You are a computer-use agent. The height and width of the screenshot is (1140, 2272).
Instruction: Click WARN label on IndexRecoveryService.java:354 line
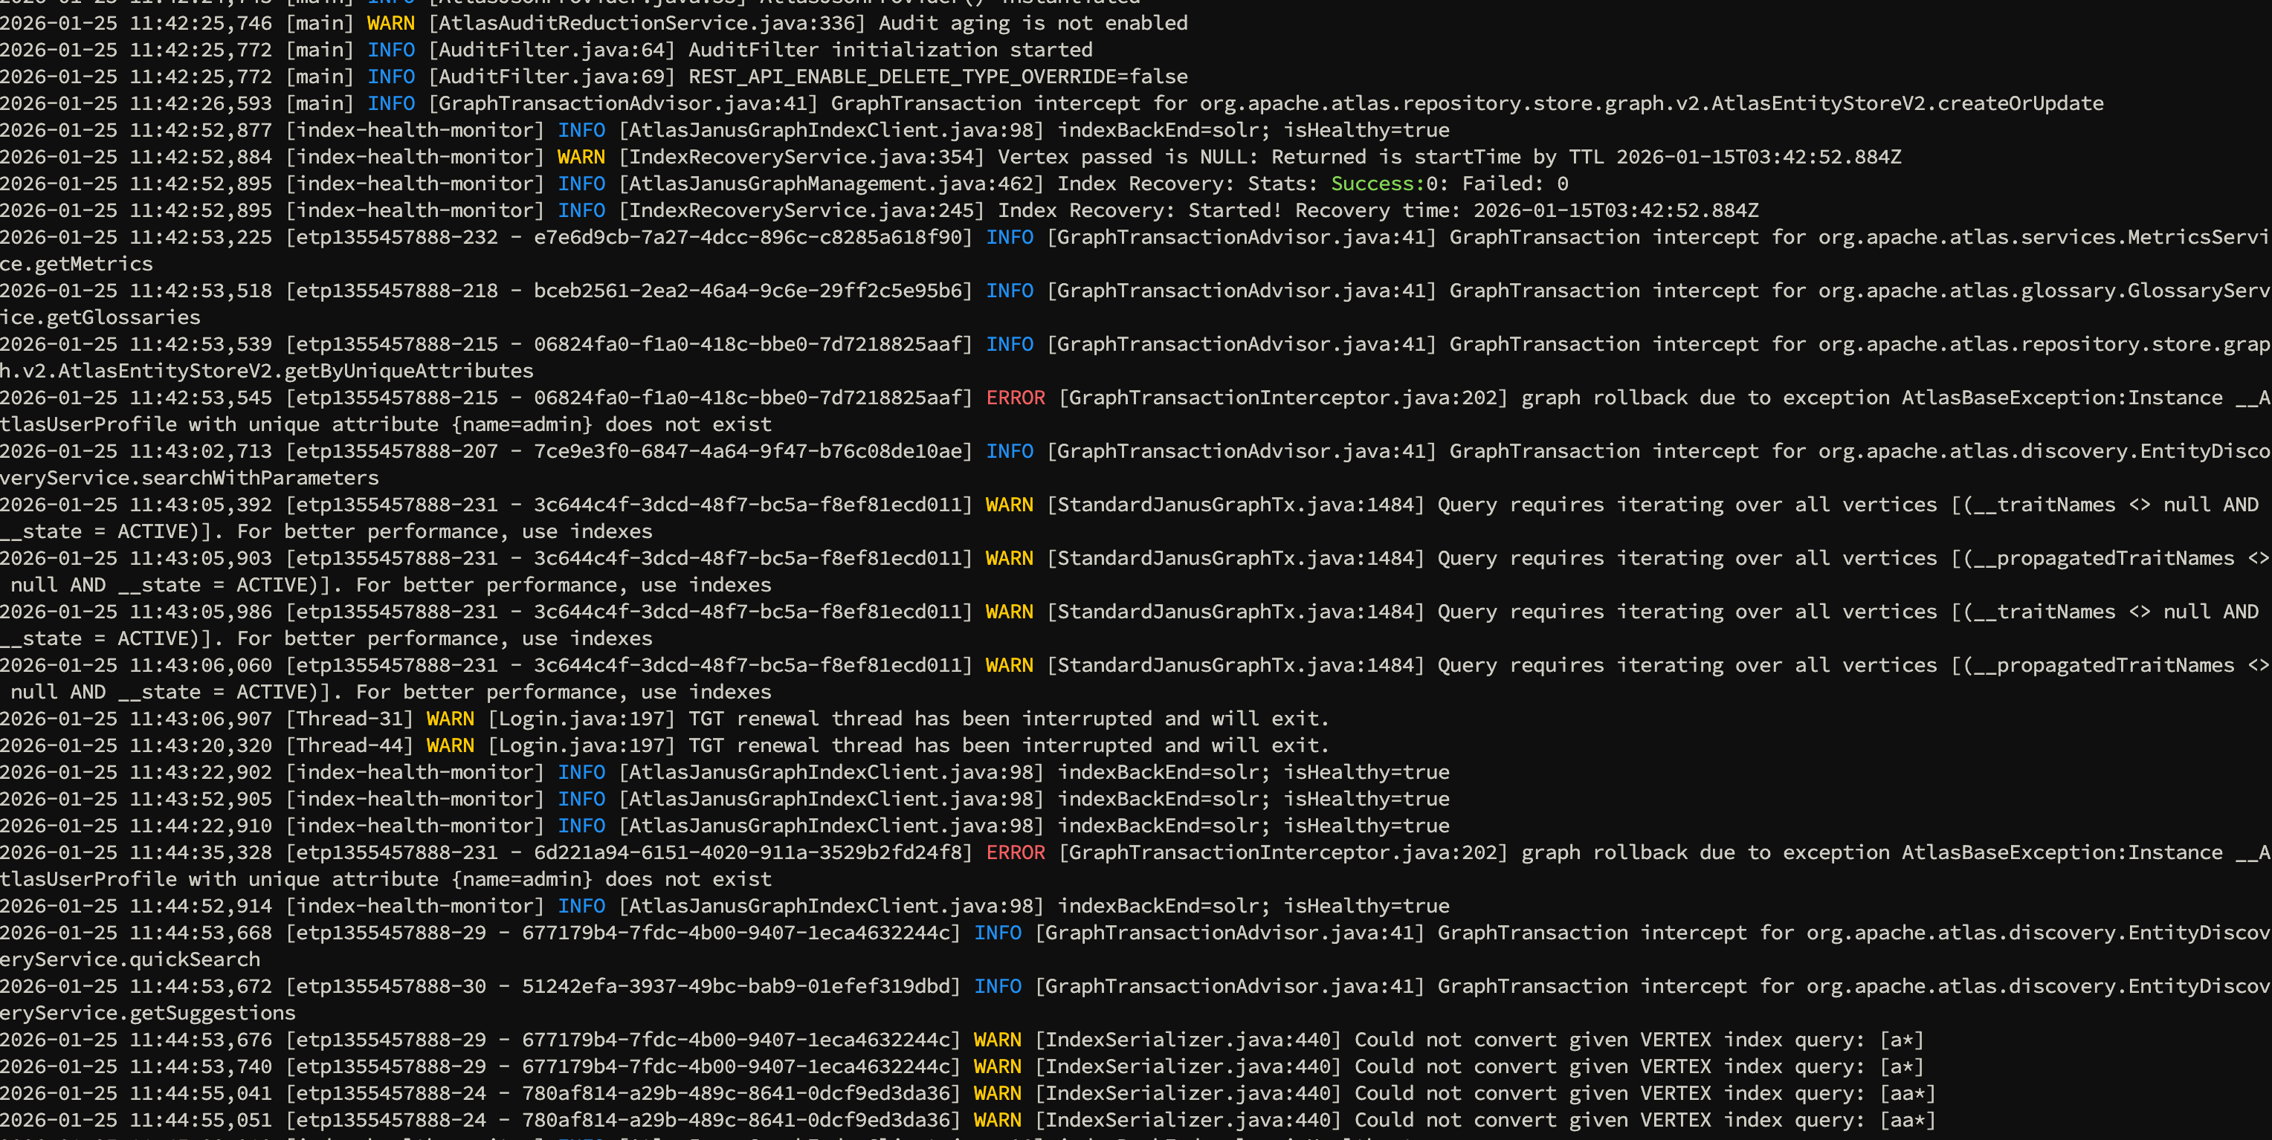click(x=581, y=157)
